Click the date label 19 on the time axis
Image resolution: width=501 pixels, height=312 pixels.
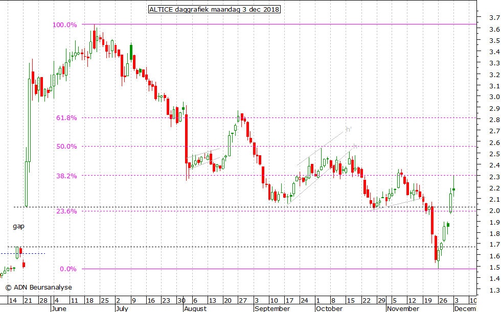click(x=427, y=301)
